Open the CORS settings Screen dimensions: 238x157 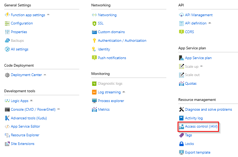pyautogui.click(x=190, y=32)
